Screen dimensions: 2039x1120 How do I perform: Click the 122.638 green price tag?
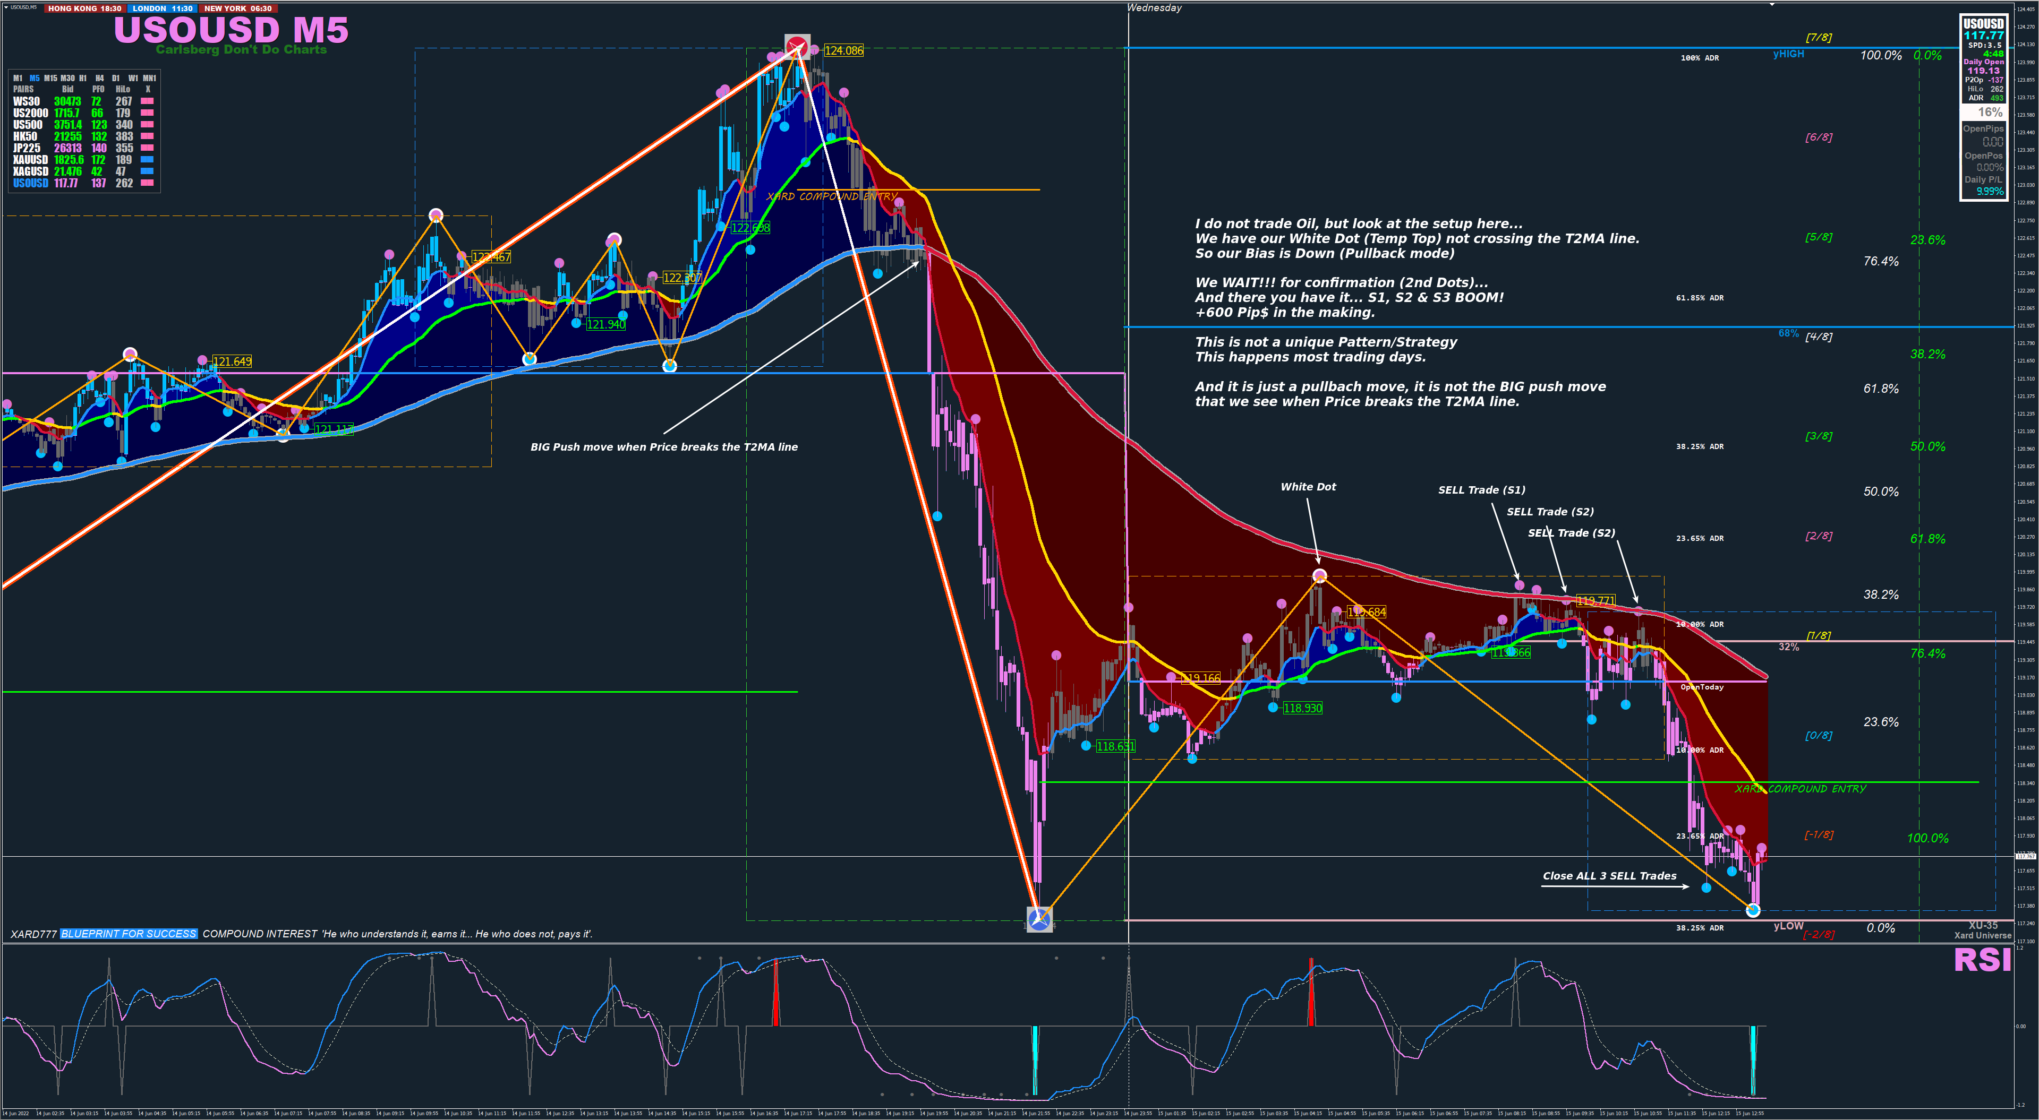(x=749, y=228)
